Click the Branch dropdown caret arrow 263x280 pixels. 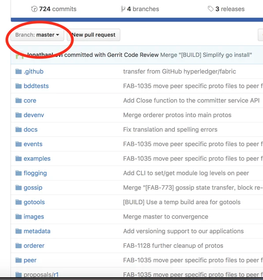[58, 35]
